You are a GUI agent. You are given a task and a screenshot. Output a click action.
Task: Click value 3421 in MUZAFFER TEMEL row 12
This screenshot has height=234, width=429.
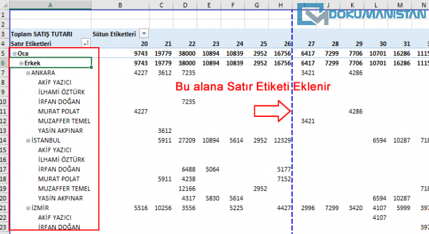[x=308, y=121]
